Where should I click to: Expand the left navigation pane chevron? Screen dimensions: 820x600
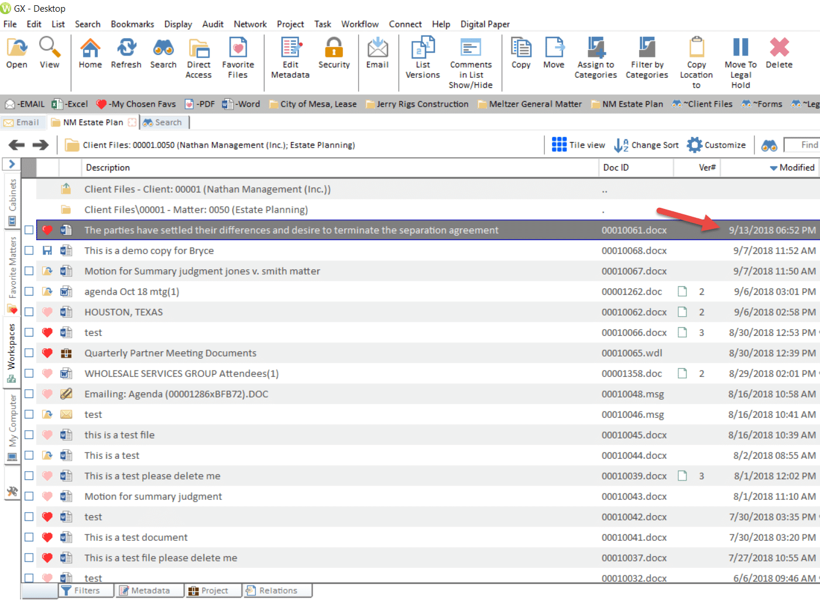point(12,164)
